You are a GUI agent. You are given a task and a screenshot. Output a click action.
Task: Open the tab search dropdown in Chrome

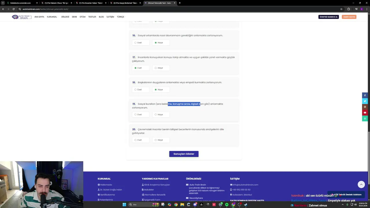pos(3,3)
